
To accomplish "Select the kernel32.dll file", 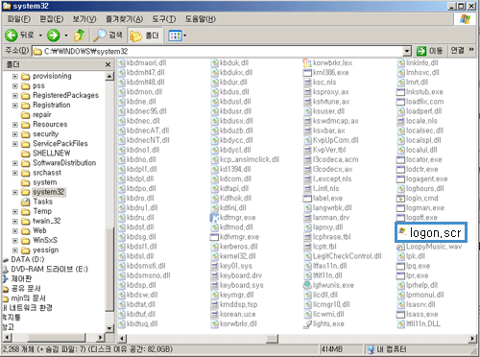I will point(237,256).
